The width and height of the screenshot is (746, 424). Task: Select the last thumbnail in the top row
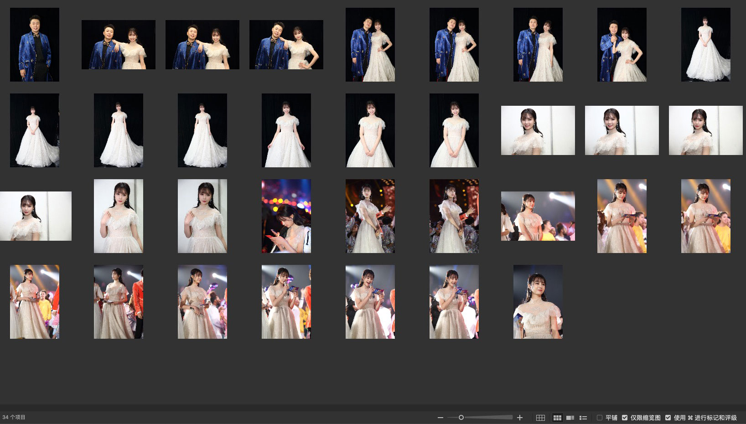[x=705, y=45]
